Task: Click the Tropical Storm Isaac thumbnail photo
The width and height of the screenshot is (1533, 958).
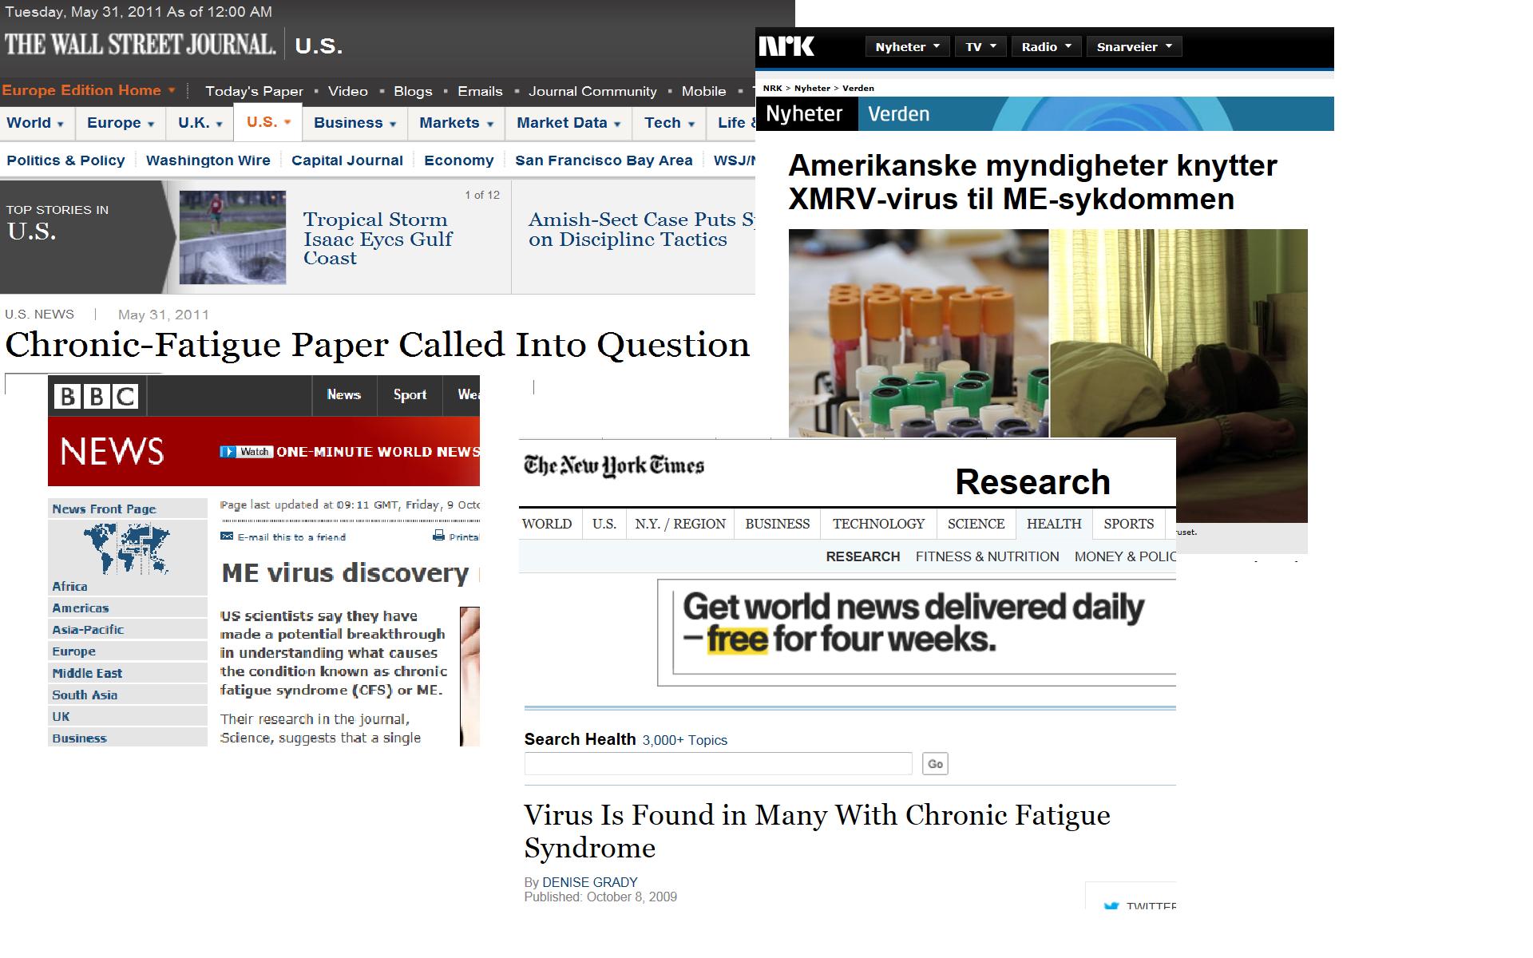Action: point(232,237)
